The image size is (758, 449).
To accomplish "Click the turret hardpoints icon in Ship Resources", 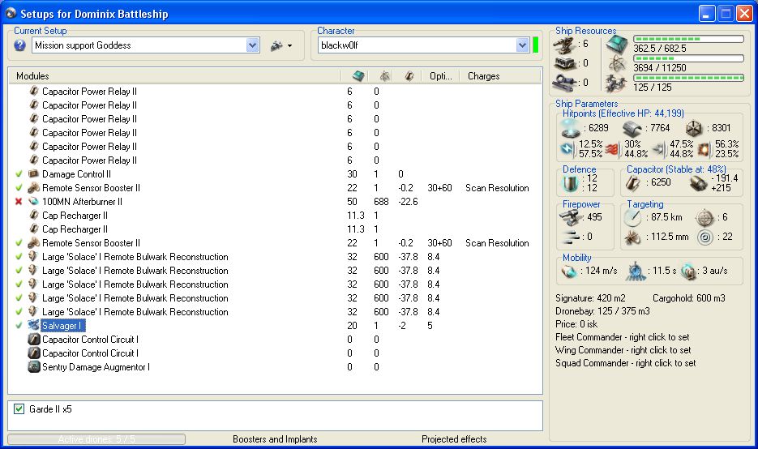I will tap(565, 44).
